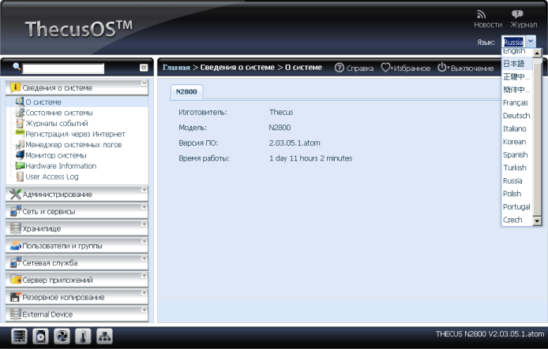Switch to the N2800 tab
The width and height of the screenshot is (548, 349).
(x=186, y=91)
